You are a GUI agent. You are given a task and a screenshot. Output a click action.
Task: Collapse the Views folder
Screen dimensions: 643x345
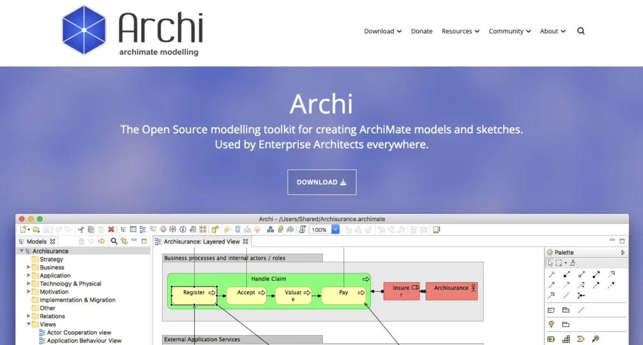29,324
